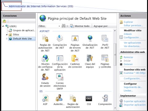Click Importar aplicación link
The image size is (148, 111).
click(x=135, y=105)
